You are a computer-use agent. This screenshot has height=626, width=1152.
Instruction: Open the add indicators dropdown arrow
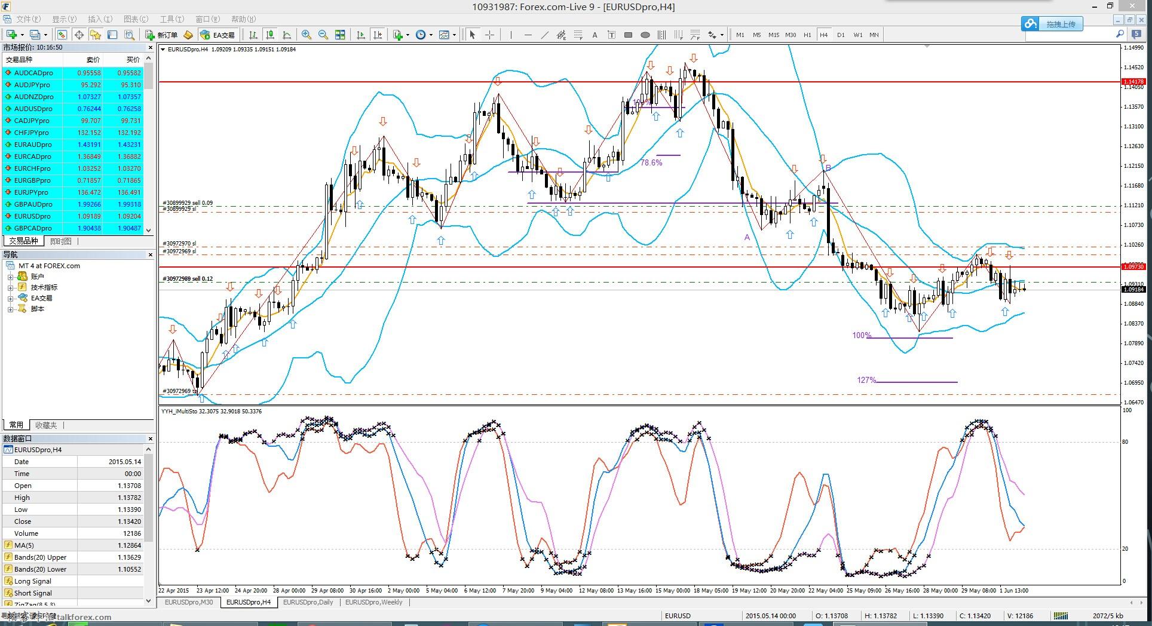tap(408, 35)
